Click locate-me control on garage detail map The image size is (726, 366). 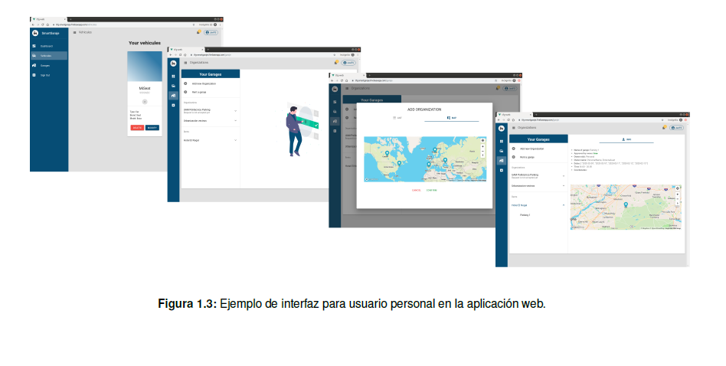pos(678,188)
